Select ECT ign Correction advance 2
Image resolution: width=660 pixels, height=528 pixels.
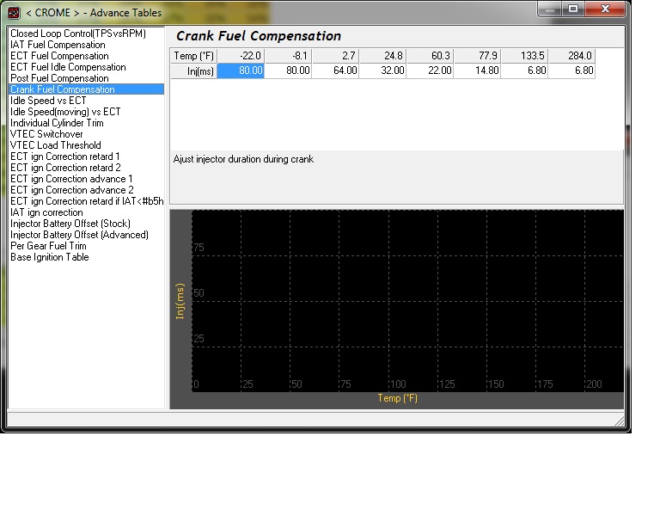click(71, 190)
